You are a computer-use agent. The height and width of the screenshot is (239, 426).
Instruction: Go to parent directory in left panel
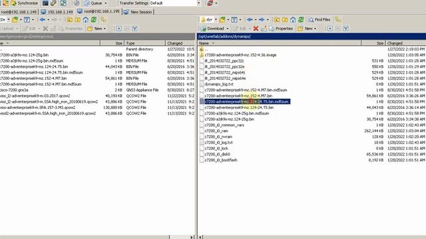coord(69,19)
